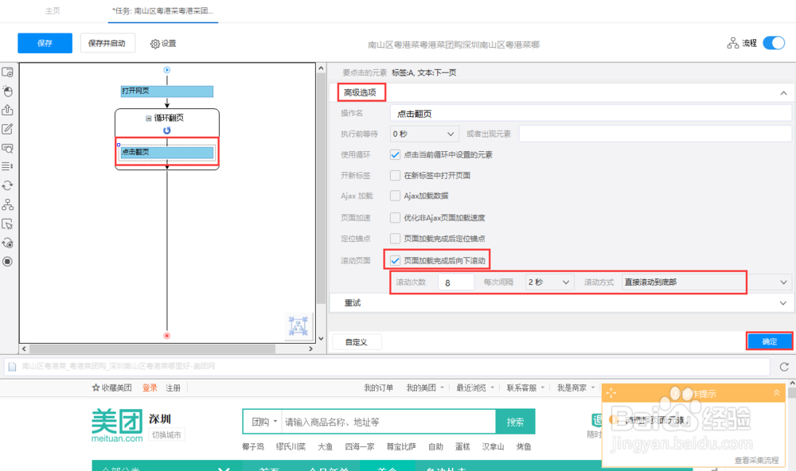Click 查看采集流程 link
Image resolution: width=796 pixels, height=471 pixels.
coord(756,461)
